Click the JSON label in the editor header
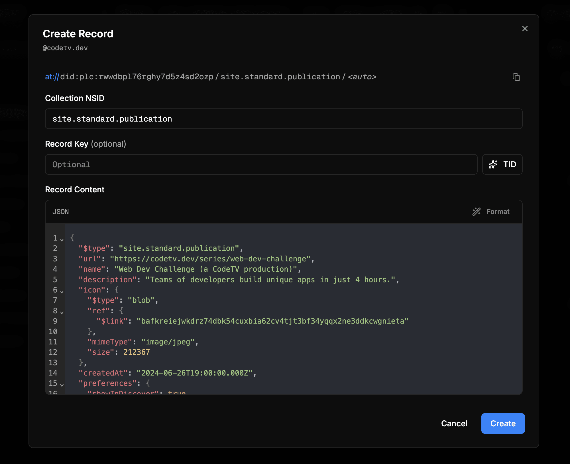The width and height of the screenshot is (570, 464). pyautogui.click(x=61, y=211)
